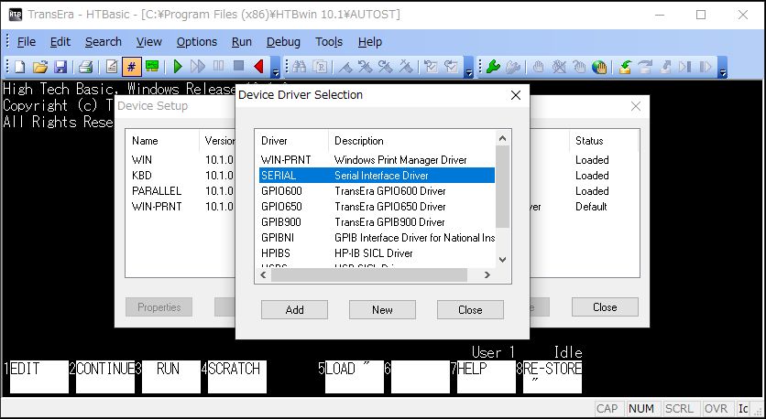The image size is (766, 419).
Task: Expand the search toolbar overflow arrow
Action: coord(469,68)
